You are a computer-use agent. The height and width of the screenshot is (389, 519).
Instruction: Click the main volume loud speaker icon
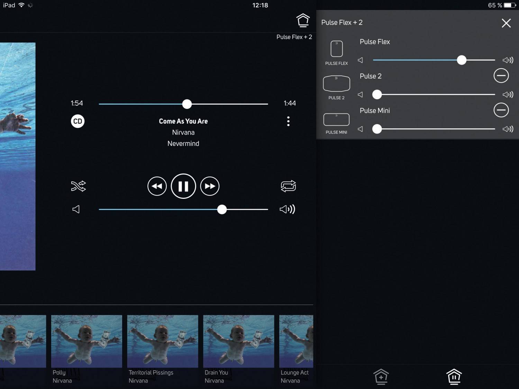(287, 209)
